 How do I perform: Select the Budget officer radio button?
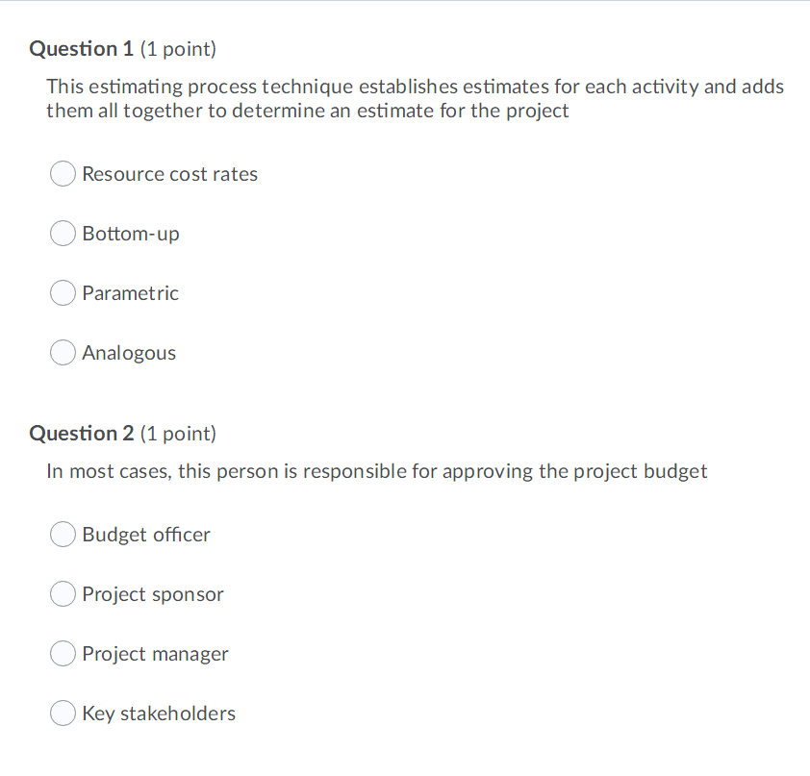(x=63, y=534)
